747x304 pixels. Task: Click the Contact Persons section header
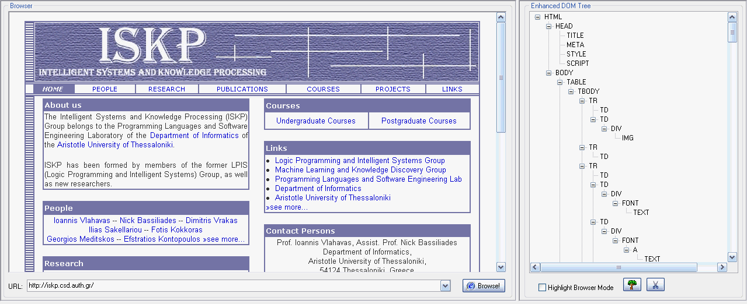[x=367, y=231]
